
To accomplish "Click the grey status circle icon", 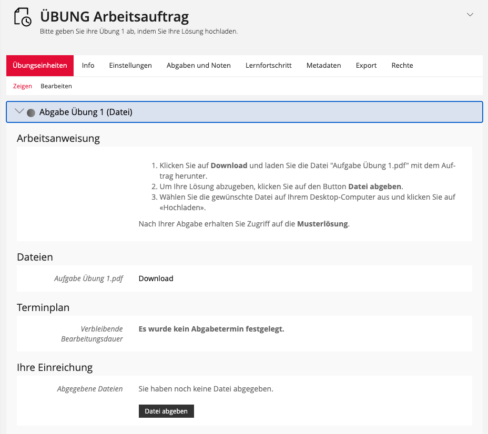I will point(31,112).
